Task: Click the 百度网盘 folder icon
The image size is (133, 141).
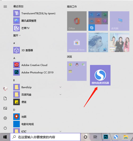Action: tap(16, 94)
